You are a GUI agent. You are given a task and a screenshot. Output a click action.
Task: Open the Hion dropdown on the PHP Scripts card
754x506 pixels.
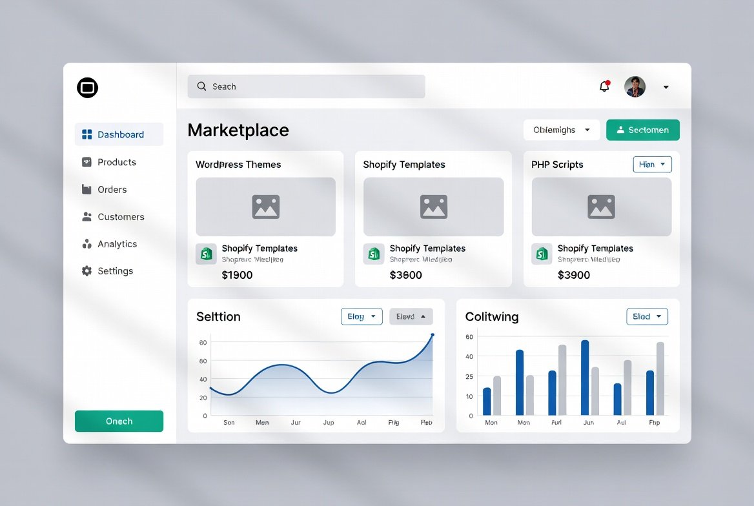coord(651,164)
